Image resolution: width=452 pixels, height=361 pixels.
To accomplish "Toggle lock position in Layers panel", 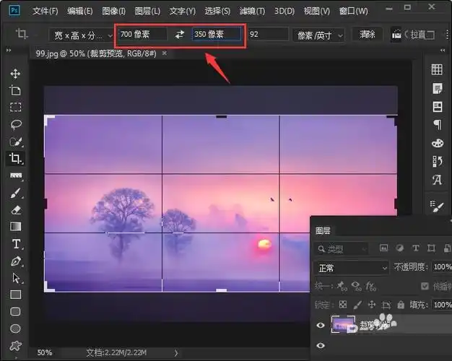I will pos(372,305).
